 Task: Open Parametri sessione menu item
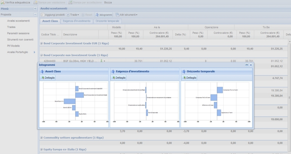pos(18,33)
